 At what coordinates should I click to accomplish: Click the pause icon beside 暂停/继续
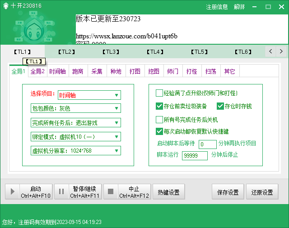(x=61, y=192)
